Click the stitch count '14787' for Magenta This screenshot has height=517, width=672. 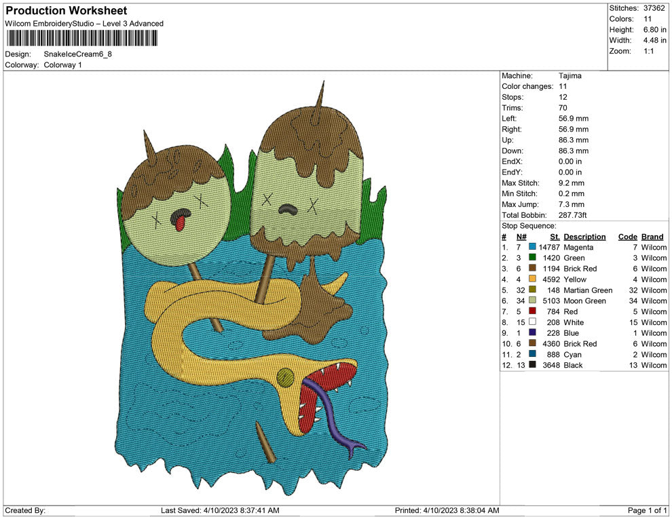point(549,247)
